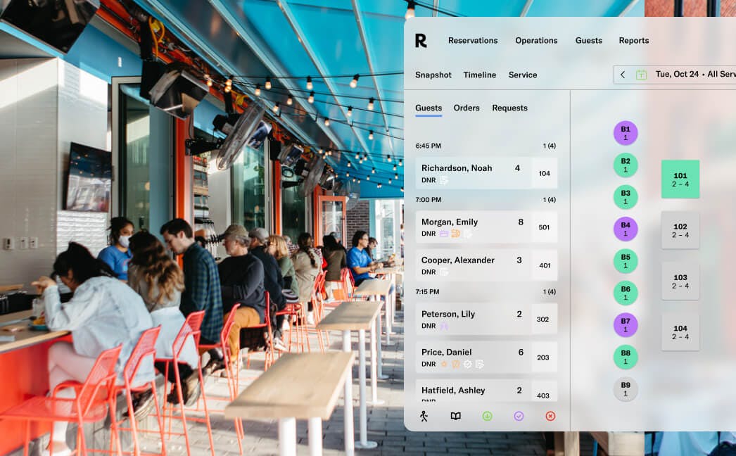Click table number 302 for Peterson
The width and height of the screenshot is (736, 456).
pos(543,319)
